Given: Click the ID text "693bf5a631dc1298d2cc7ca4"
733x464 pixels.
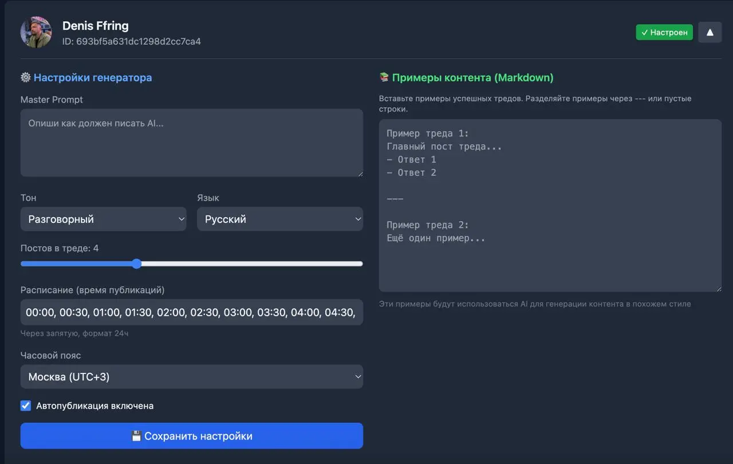Looking at the screenshot, I should click(x=138, y=41).
